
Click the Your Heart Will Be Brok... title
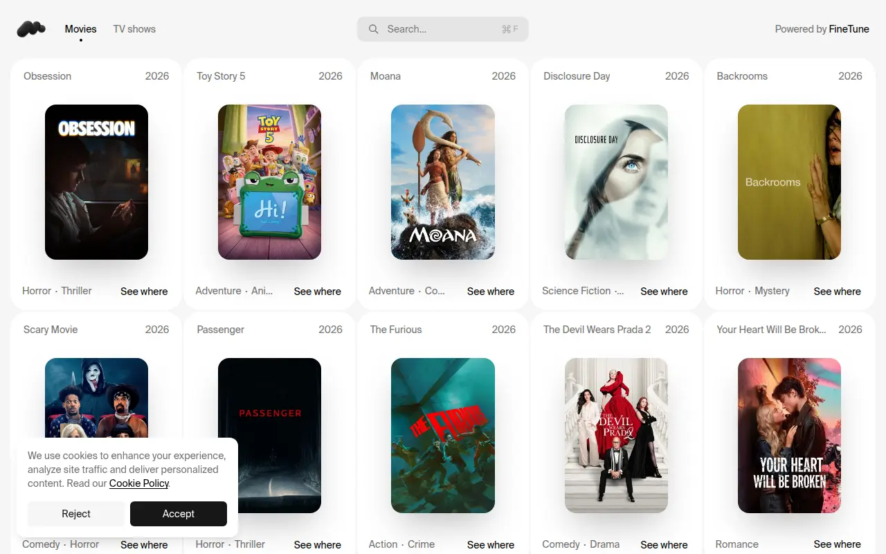(x=771, y=330)
